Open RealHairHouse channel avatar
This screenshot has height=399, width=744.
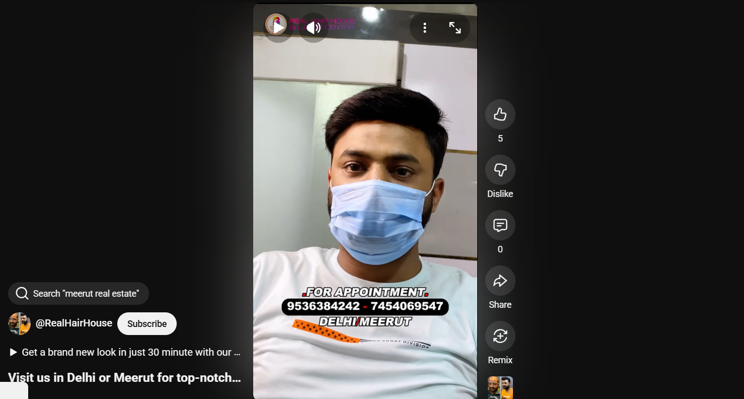(20, 323)
